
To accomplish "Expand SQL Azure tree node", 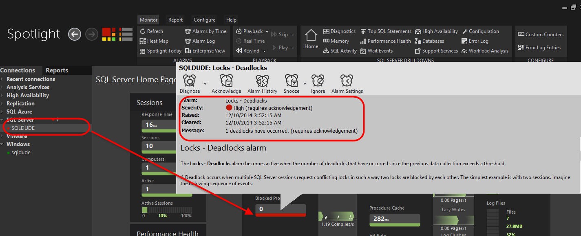I will (x=2, y=112).
